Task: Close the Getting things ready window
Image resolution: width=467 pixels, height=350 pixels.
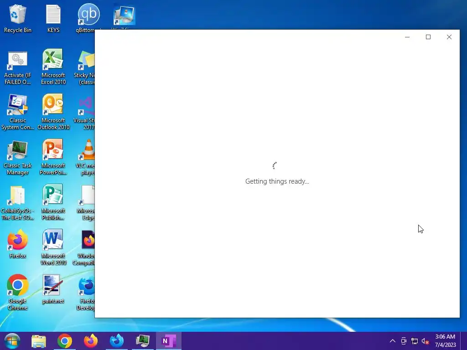Action: 449,37
